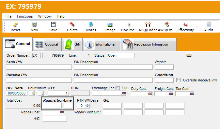The height and width of the screenshot is (129, 220).
Task: Click the Total Cost field
Action: click(x=23, y=106)
